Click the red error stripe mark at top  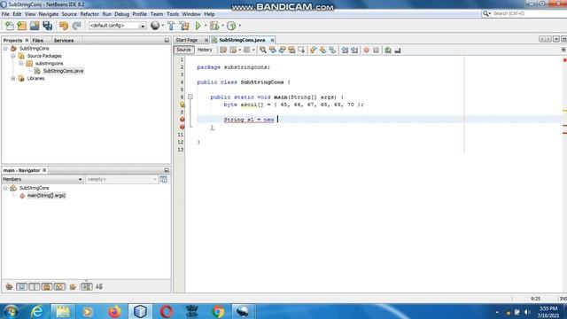point(564,60)
